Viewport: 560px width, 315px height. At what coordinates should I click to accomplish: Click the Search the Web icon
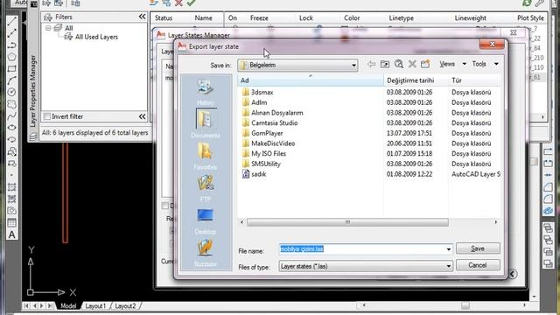tap(399, 64)
